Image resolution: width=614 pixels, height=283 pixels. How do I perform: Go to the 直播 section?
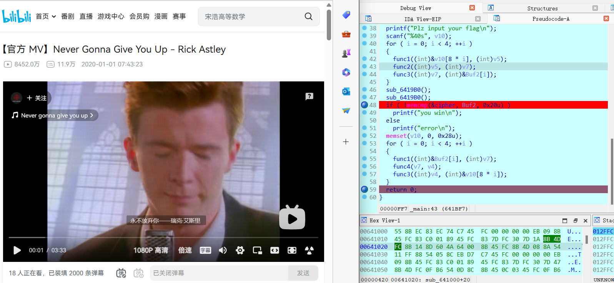click(x=86, y=17)
